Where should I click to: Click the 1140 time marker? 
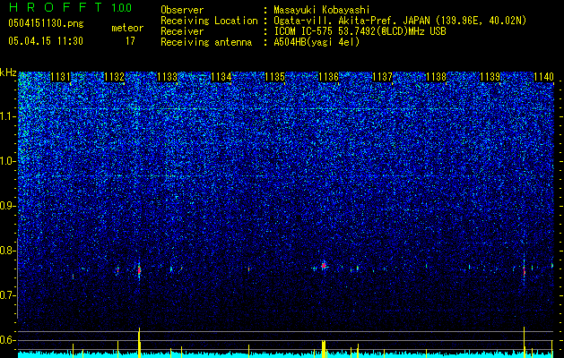[543, 77]
